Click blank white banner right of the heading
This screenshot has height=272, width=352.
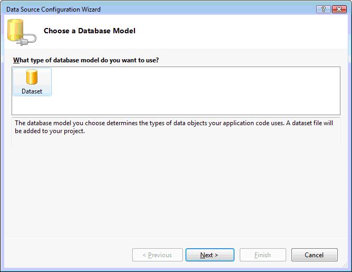click(237, 32)
